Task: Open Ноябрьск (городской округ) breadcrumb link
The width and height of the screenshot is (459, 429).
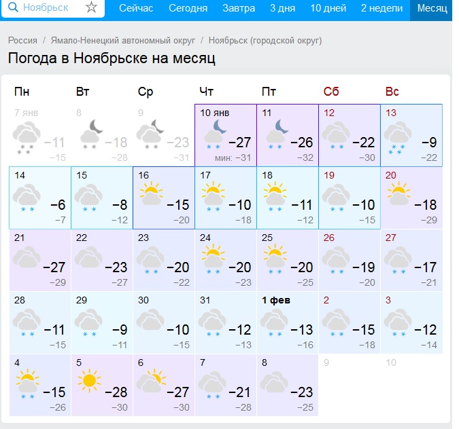Action: click(265, 40)
